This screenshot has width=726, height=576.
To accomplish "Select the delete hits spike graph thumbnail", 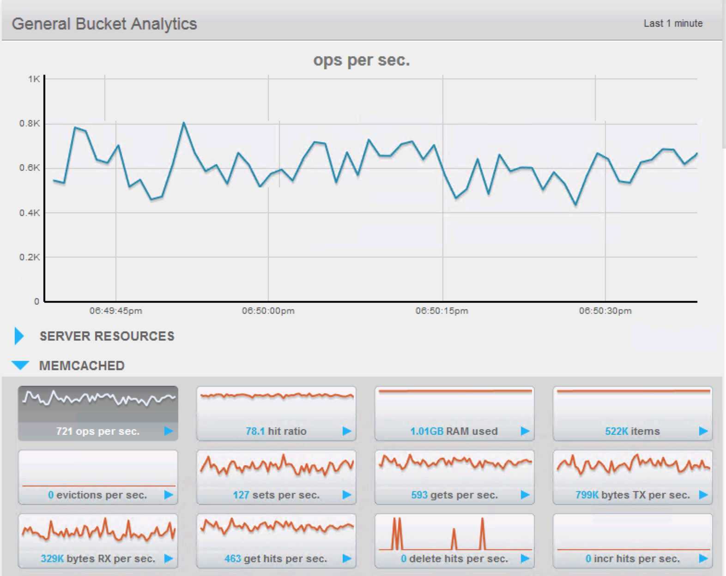I will pyautogui.click(x=454, y=540).
